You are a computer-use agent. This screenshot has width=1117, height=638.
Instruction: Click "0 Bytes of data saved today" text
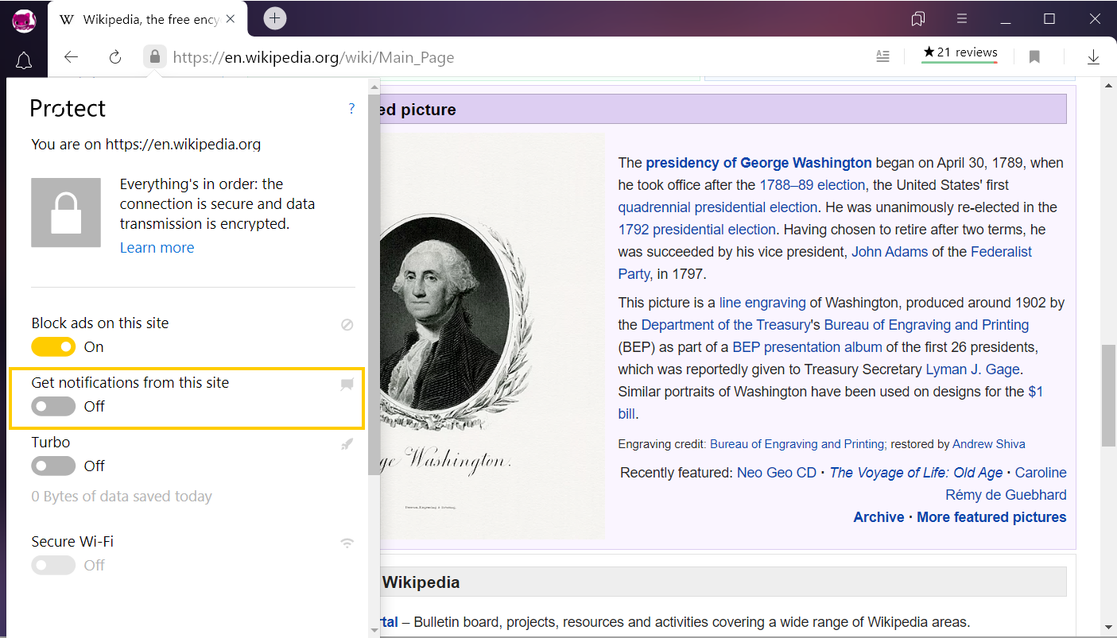(122, 497)
